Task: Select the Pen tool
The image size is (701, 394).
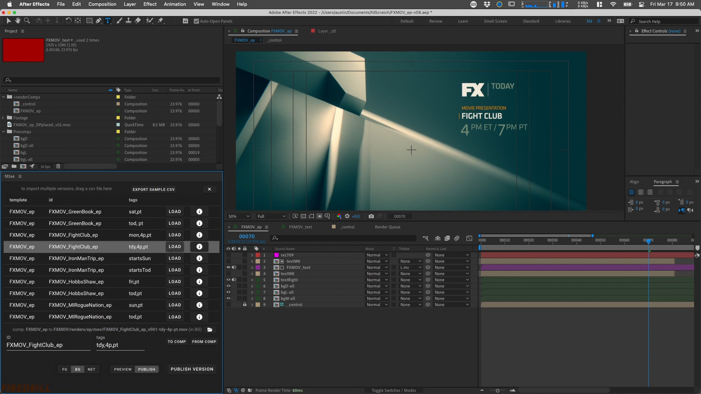Action: 99,21
